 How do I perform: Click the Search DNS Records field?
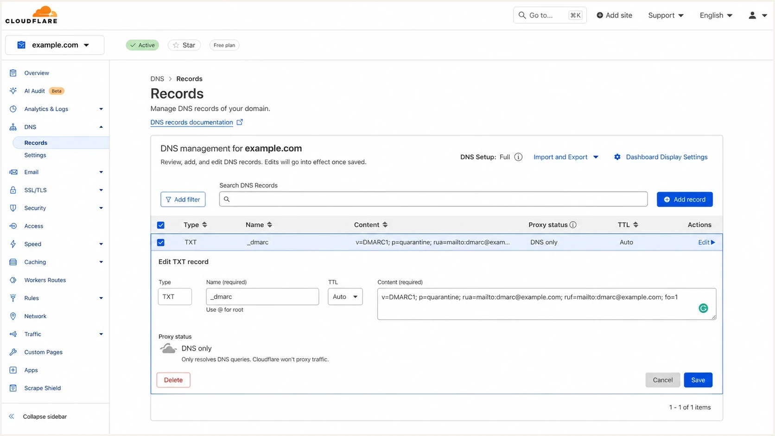pyautogui.click(x=433, y=199)
